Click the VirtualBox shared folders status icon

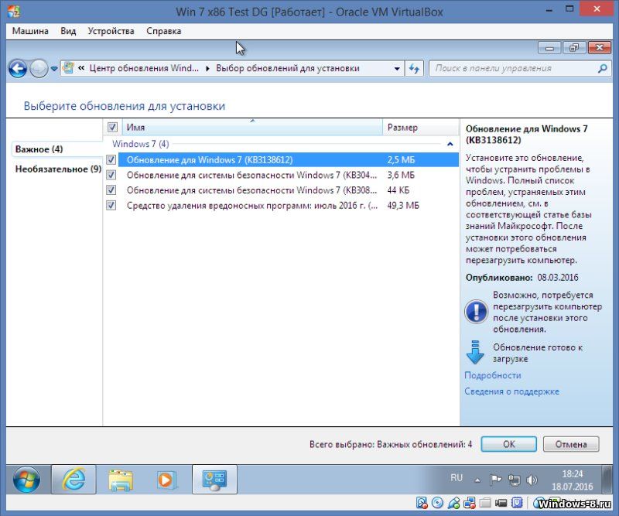tap(485, 503)
